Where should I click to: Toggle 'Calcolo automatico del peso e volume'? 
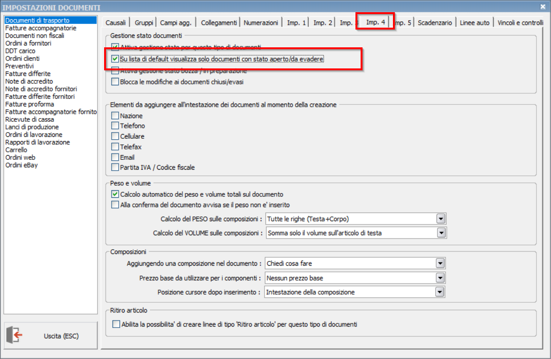pyautogui.click(x=115, y=194)
